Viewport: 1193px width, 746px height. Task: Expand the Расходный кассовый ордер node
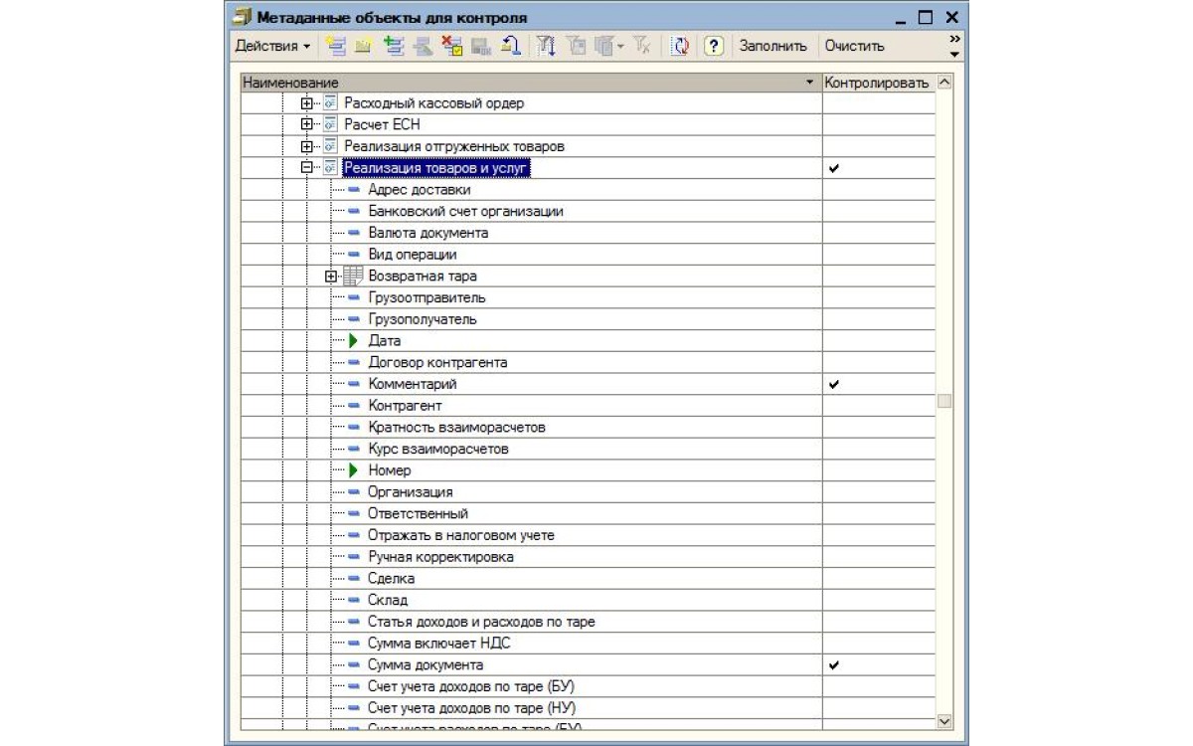click(x=307, y=103)
